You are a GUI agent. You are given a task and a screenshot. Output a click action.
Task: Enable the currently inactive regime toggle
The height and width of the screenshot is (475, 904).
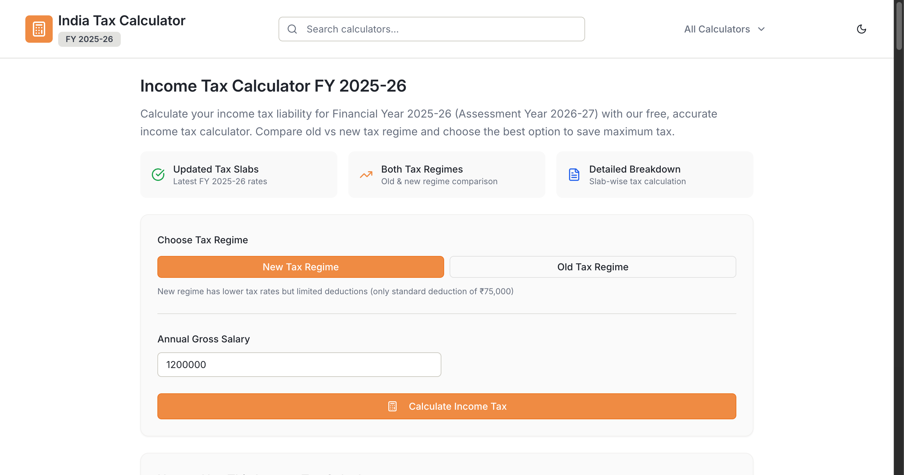pos(593,267)
